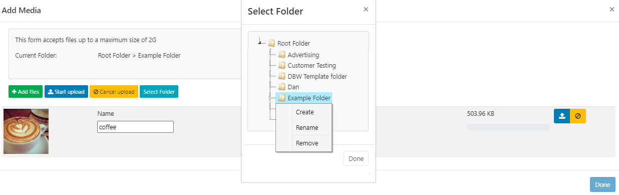Viewport: 619px width, 195px height.
Task: Click the coffee upload progress bar
Action: point(508,127)
